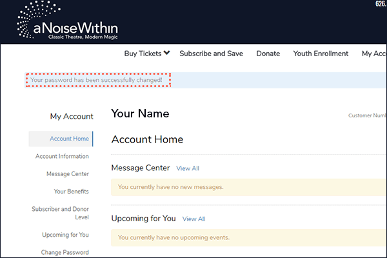The height and width of the screenshot is (258, 387).
Task: Click the aNoiseWithin logo
Action: (x=68, y=24)
